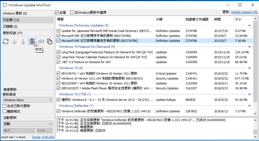Click Critical Updates classification cell
This screenshot has height=141, width=259.
(166, 73)
